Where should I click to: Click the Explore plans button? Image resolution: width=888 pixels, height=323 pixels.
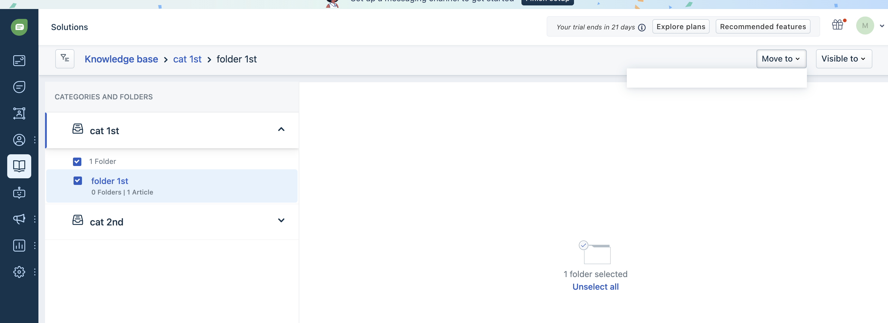pos(681,27)
